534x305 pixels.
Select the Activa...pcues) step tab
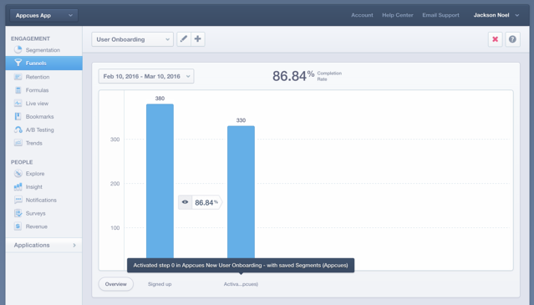pos(241,284)
